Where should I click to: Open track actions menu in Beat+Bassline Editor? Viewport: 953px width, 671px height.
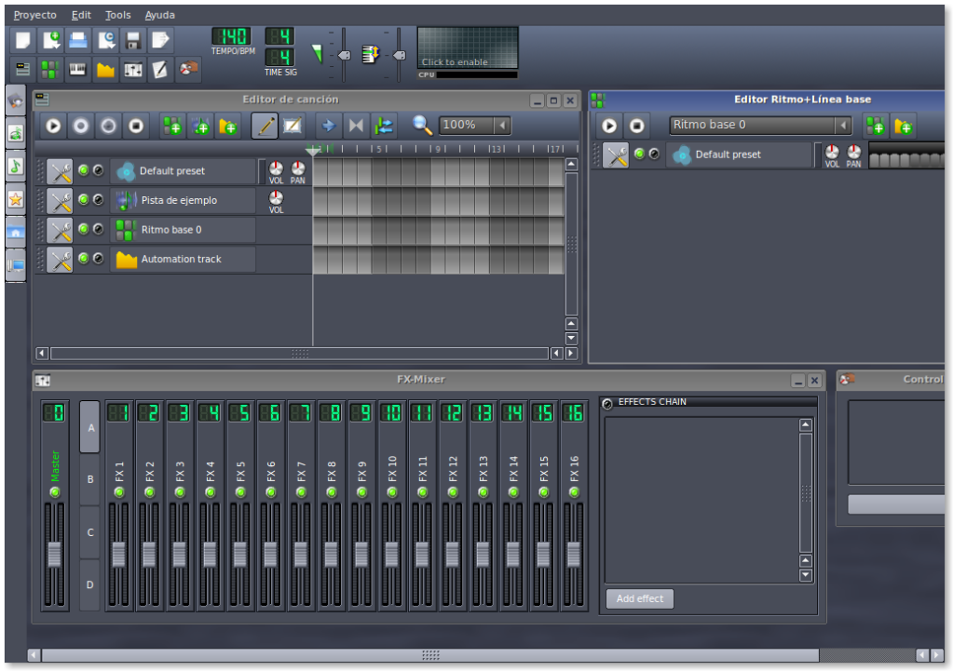pyautogui.click(x=616, y=154)
